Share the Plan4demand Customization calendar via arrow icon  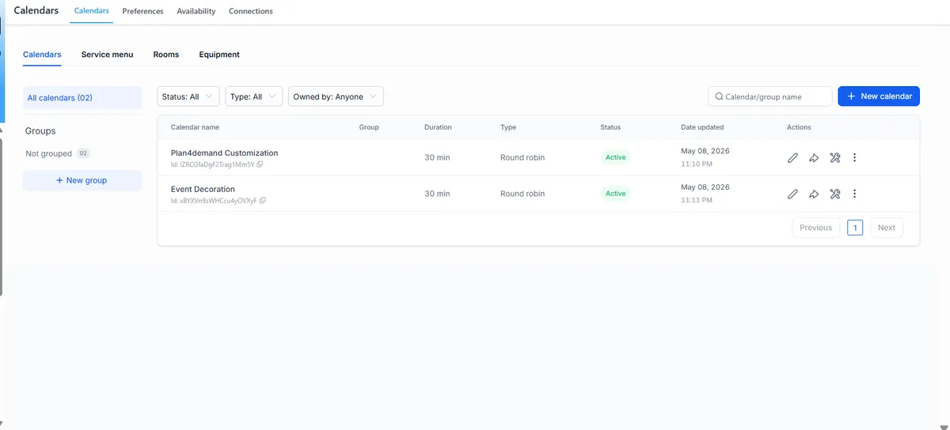814,157
